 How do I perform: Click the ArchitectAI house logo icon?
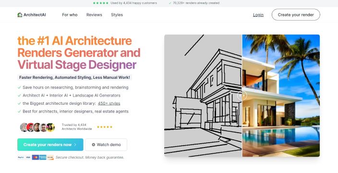click(x=20, y=15)
